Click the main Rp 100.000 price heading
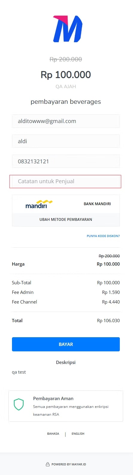The width and height of the screenshot is (133, 475). [66, 75]
